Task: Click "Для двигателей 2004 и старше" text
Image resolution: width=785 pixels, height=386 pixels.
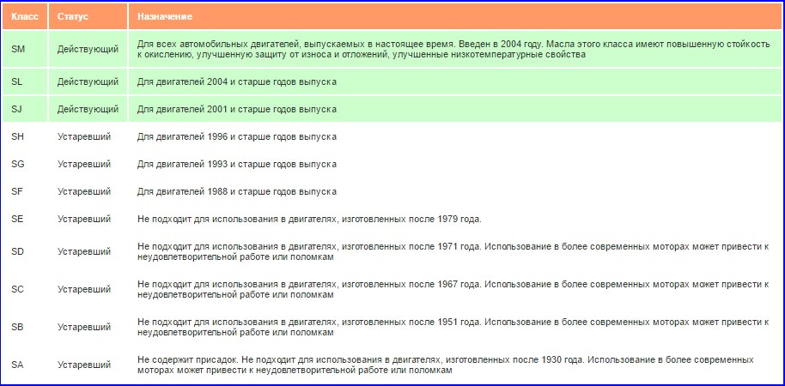Action: (x=237, y=82)
